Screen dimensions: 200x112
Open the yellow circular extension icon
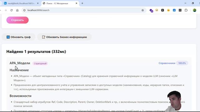click(157, 10)
